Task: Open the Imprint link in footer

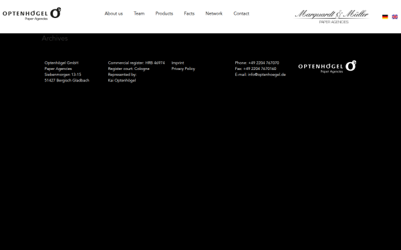Action: pyautogui.click(x=178, y=63)
